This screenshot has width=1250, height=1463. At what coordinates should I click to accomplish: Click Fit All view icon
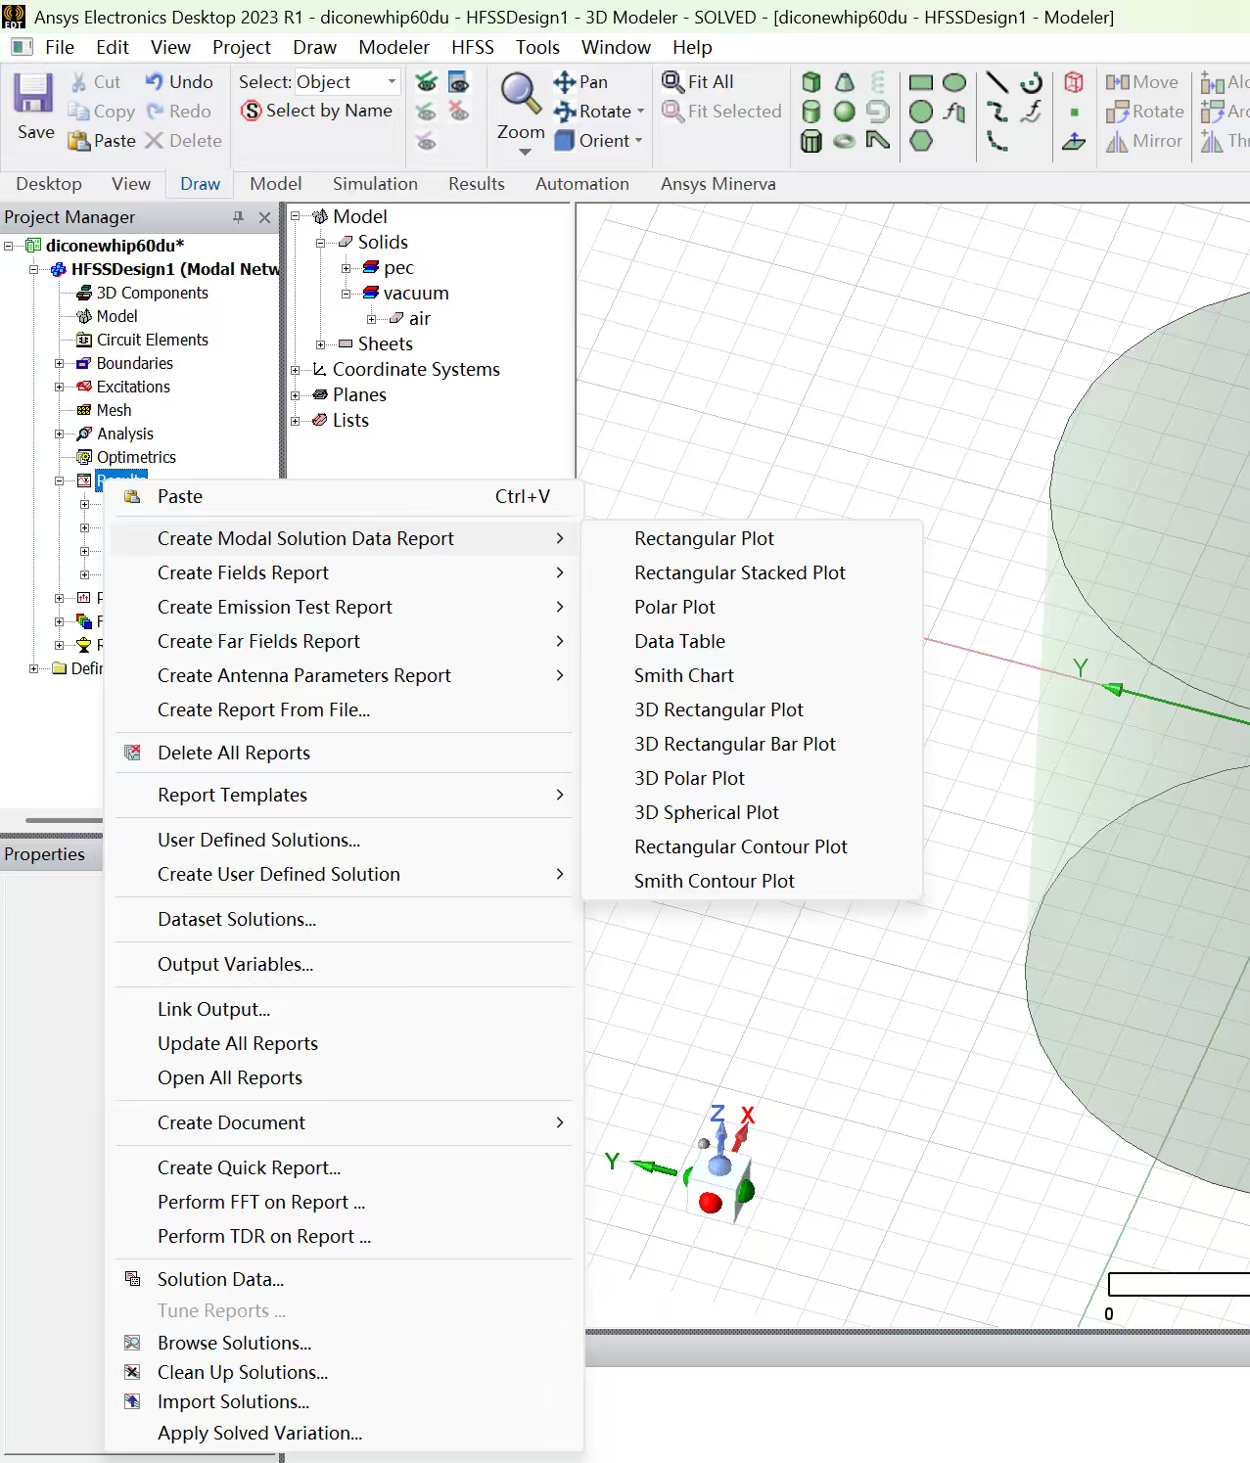[672, 82]
